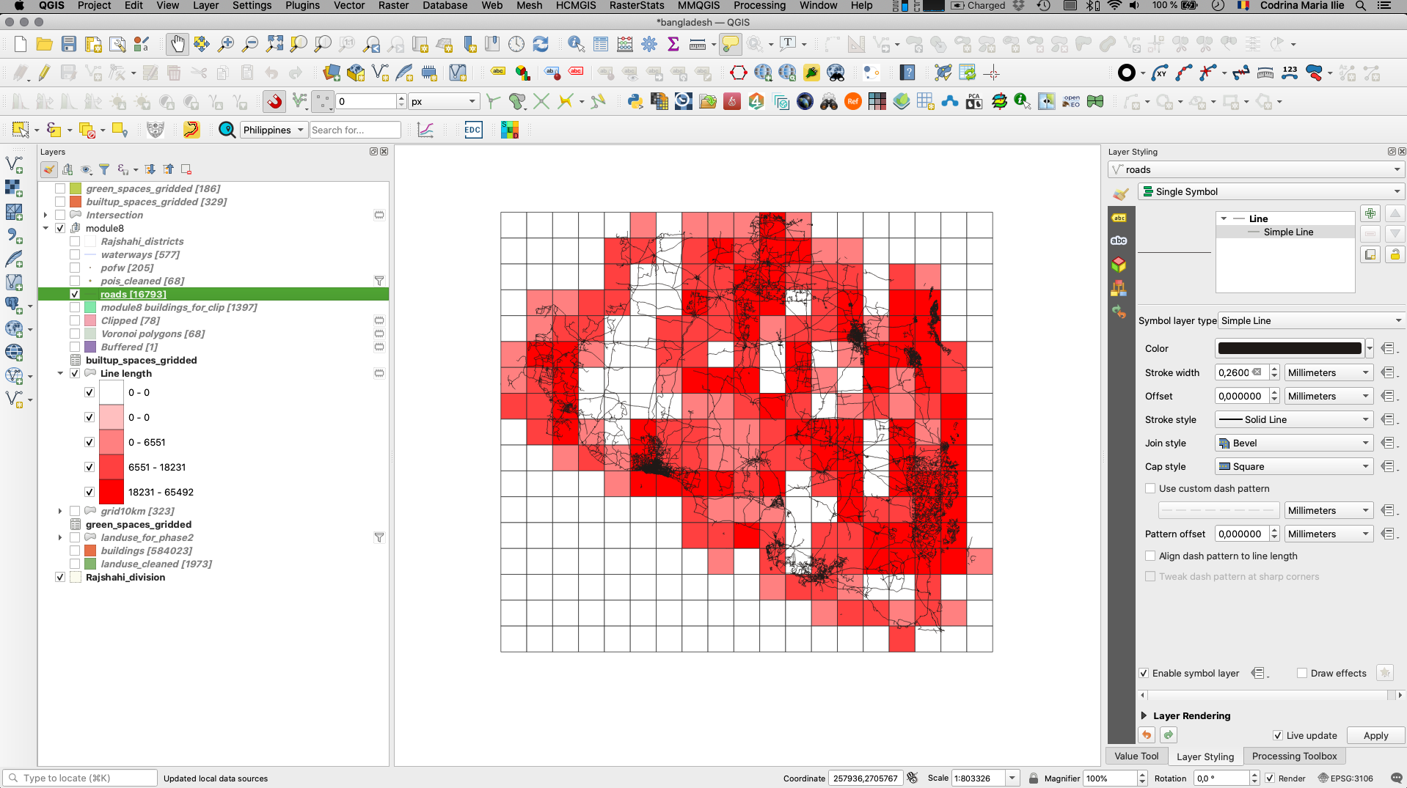Show the waterways [577] layer
This screenshot has width=1407, height=788.
click(x=75, y=254)
